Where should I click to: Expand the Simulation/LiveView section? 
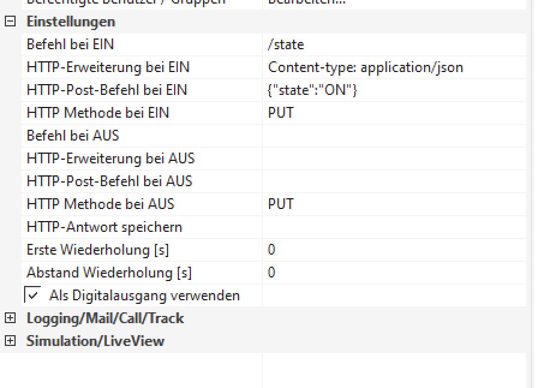10,341
